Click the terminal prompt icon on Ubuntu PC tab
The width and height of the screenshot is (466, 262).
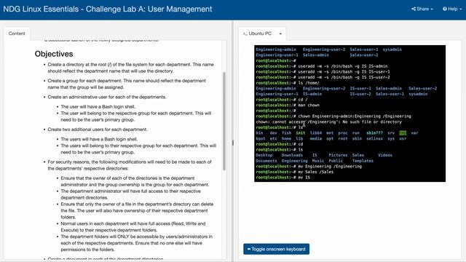[245, 33]
